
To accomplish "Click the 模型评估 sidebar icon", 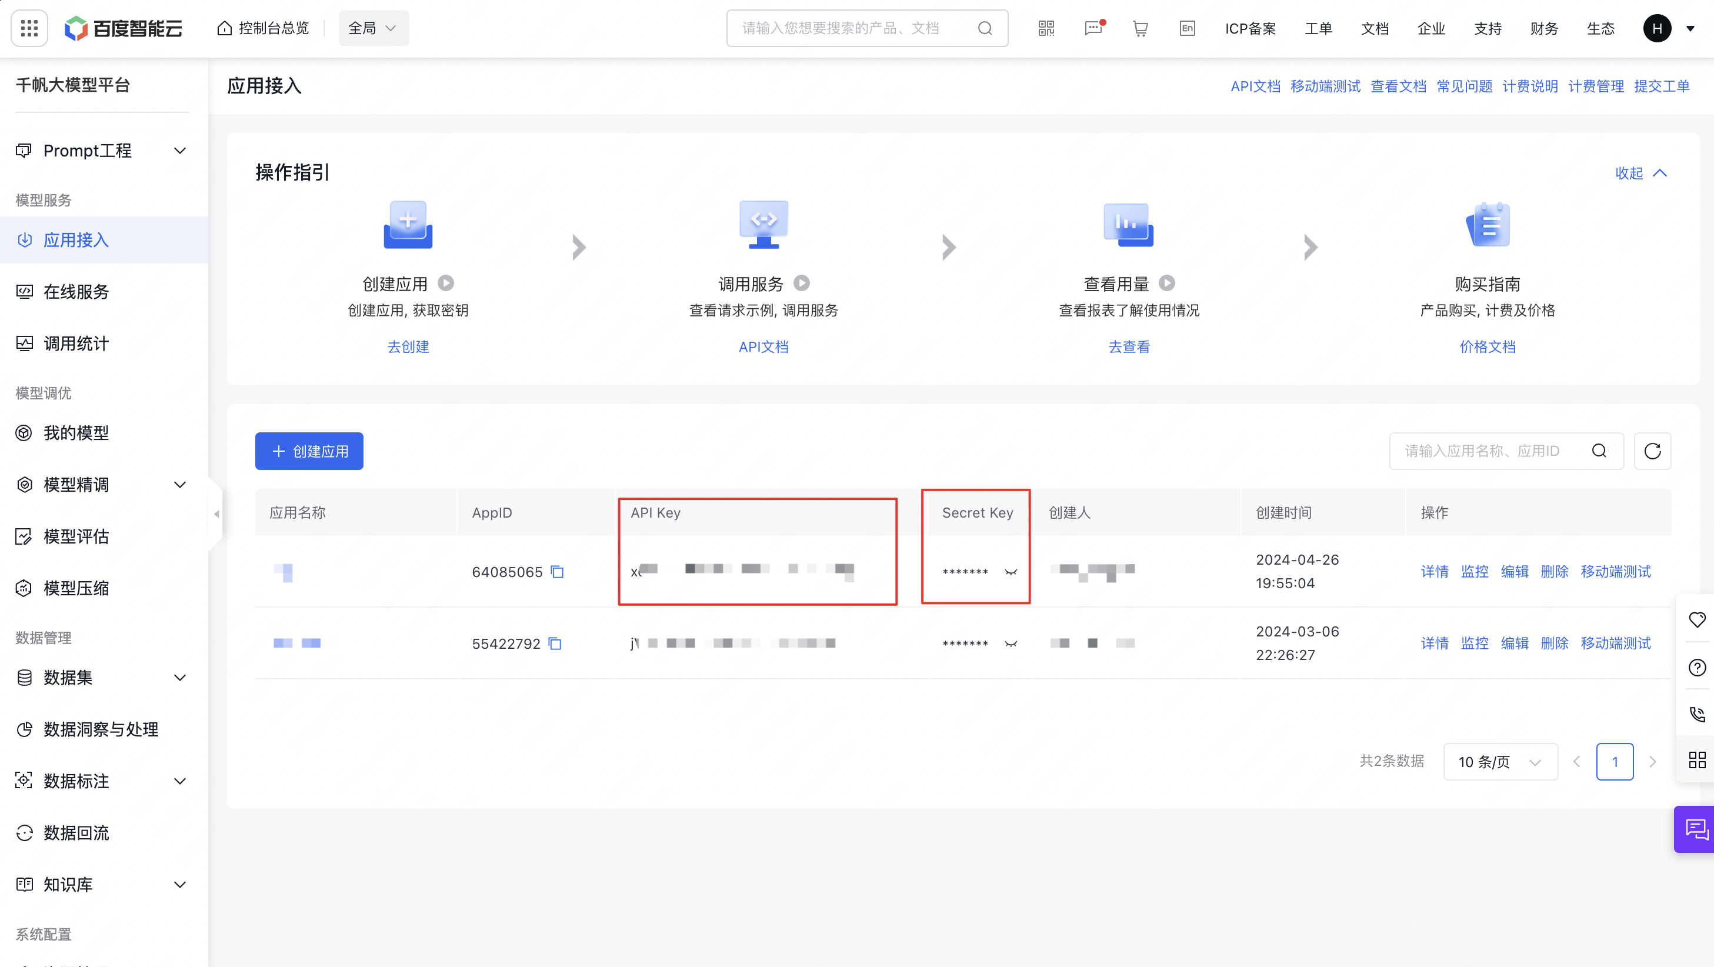I will pos(26,536).
